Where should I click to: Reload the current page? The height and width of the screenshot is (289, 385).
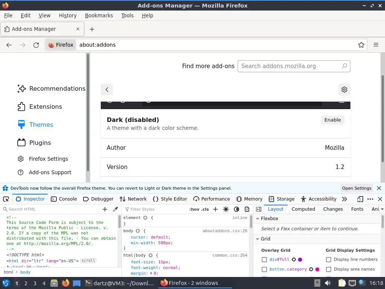pos(36,45)
